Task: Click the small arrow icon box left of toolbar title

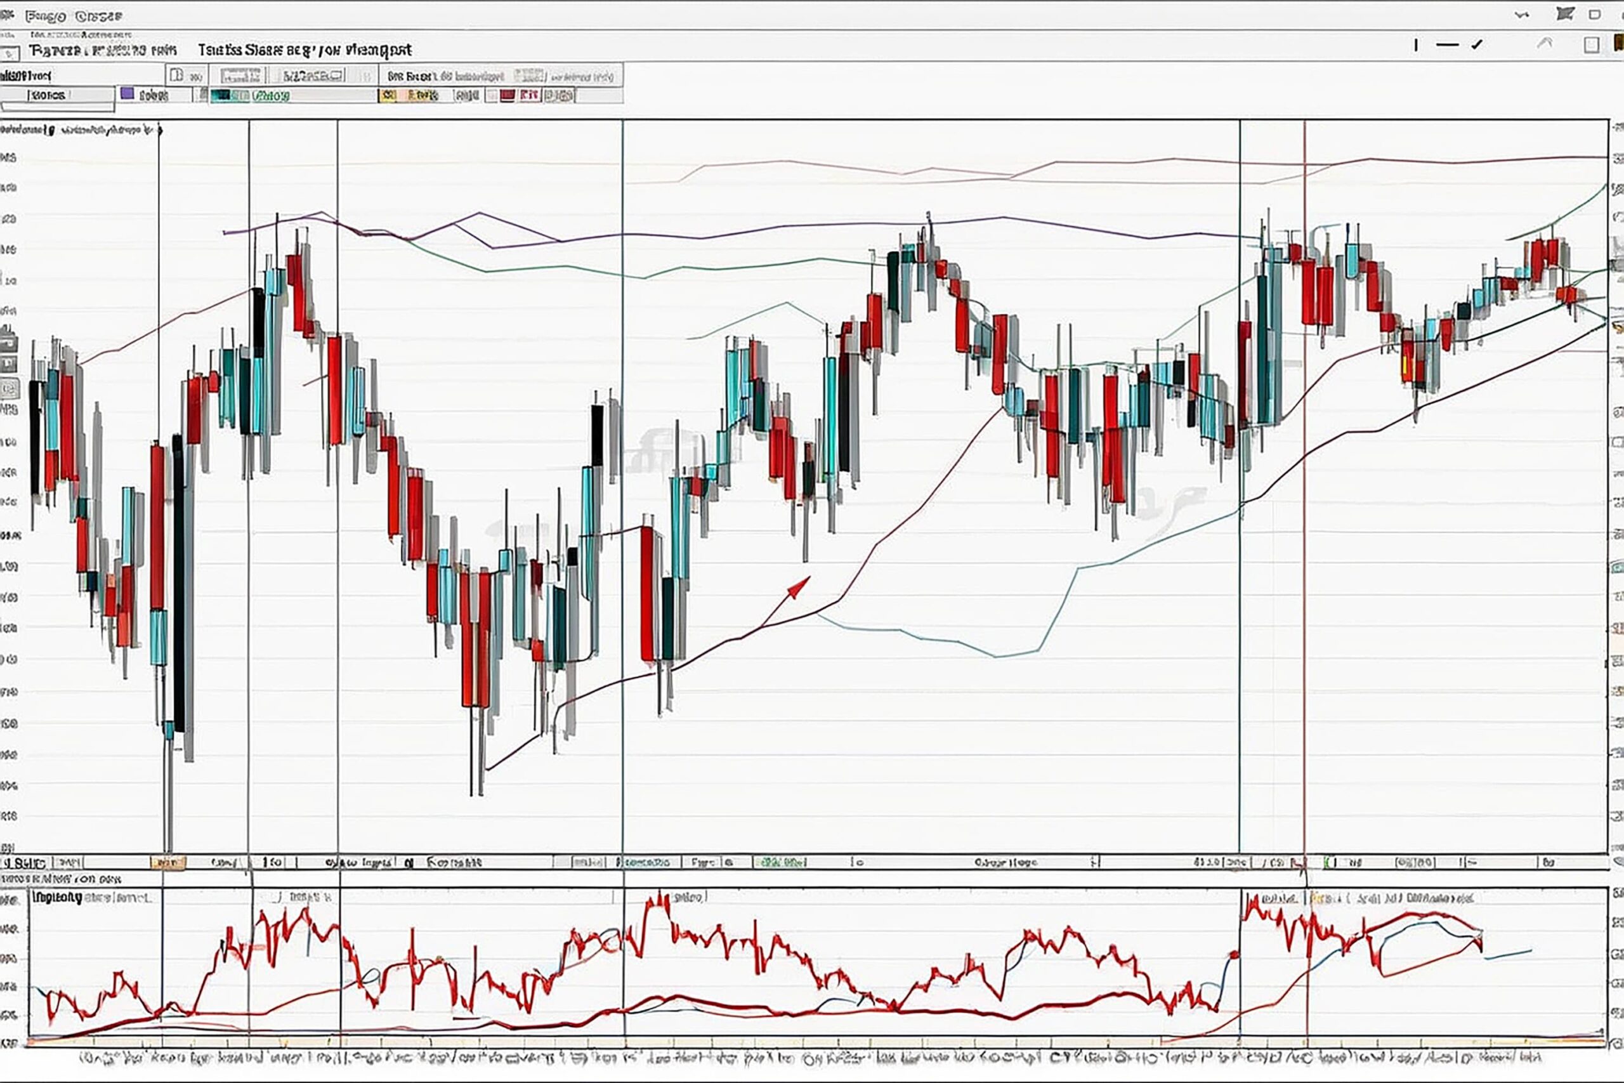Action: 10,53
